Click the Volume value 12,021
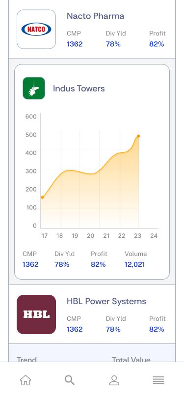This screenshot has width=184, height=399. (x=135, y=265)
